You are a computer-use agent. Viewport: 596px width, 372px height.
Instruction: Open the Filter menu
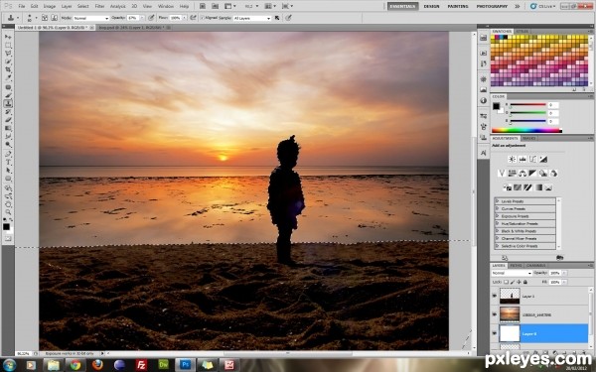click(x=99, y=6)
